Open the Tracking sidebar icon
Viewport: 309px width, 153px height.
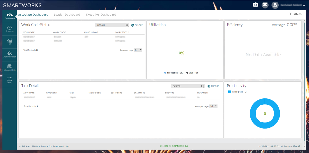[10, 29]
